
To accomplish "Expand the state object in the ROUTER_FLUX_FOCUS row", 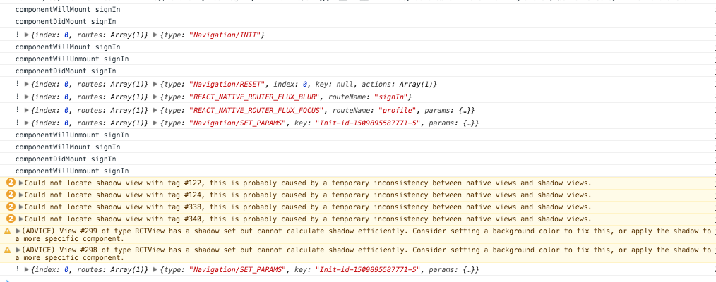I will (x=27, y=110).
